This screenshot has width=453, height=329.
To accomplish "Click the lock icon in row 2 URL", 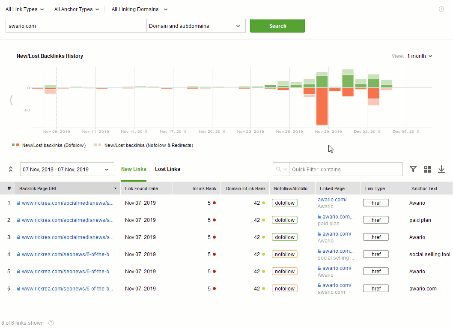I will (x=18, y=220).
